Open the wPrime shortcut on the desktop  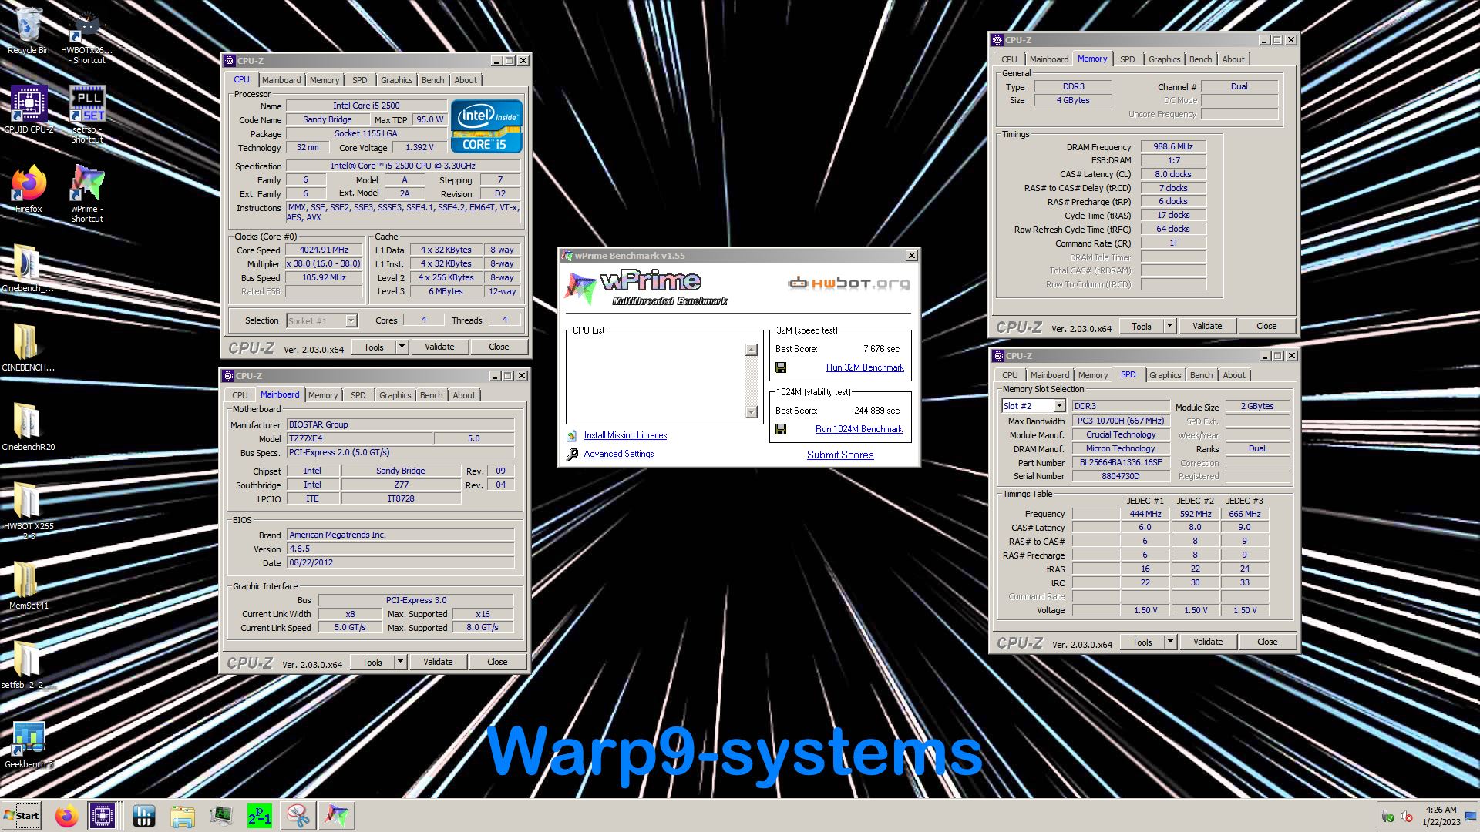[87, 193]
